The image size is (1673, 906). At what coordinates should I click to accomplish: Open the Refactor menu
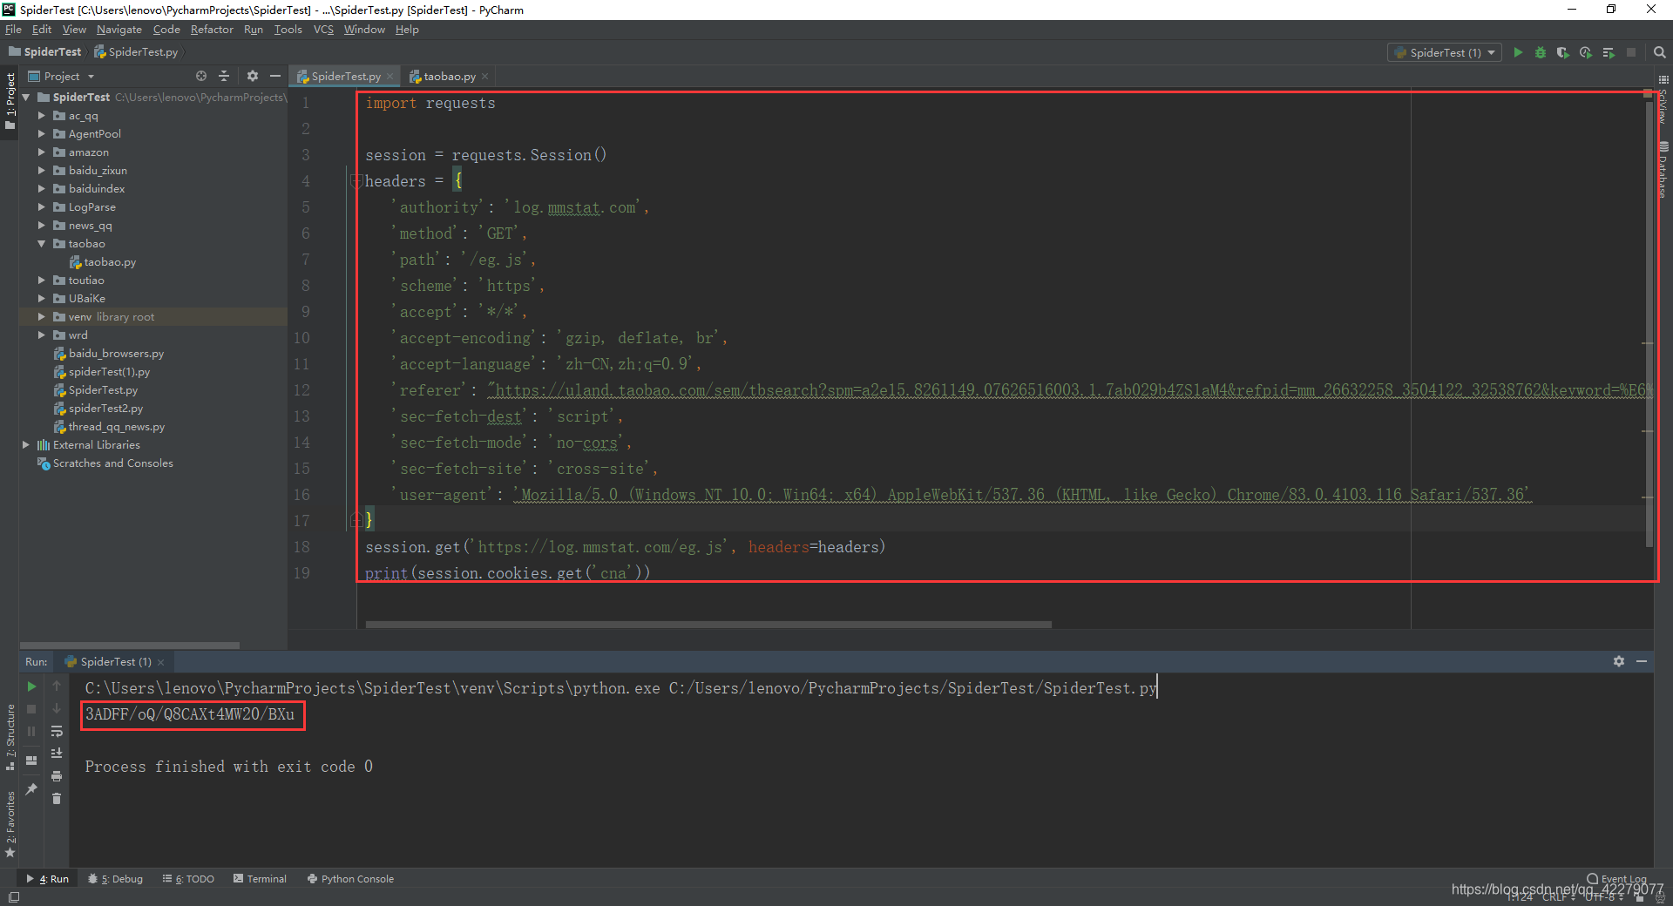pos(212,30)
